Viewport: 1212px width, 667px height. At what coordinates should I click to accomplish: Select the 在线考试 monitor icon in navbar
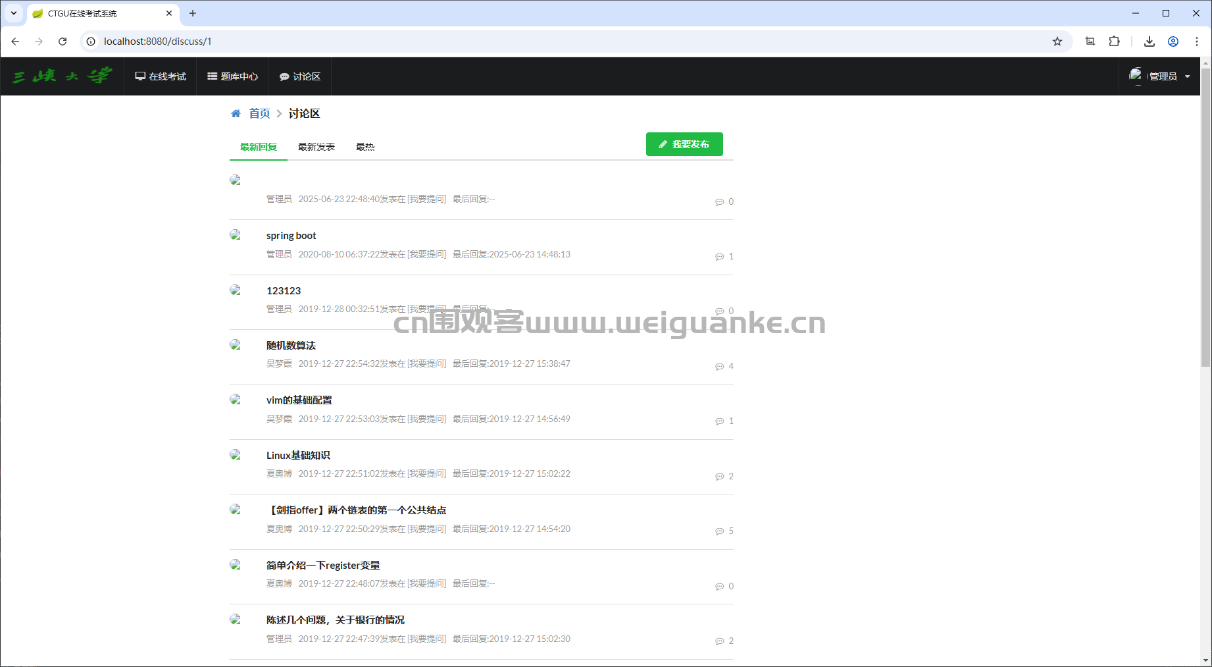[141, 76]
